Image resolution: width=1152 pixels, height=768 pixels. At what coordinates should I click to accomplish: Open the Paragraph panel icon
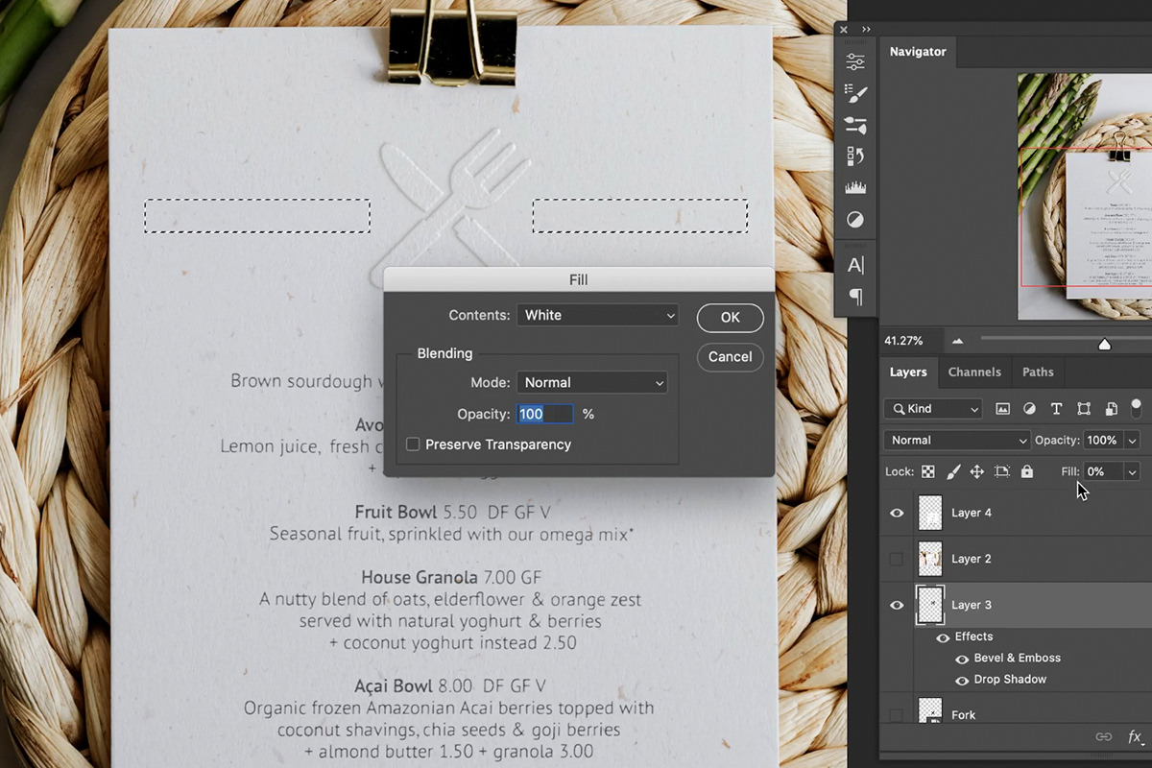pos(854,297)
